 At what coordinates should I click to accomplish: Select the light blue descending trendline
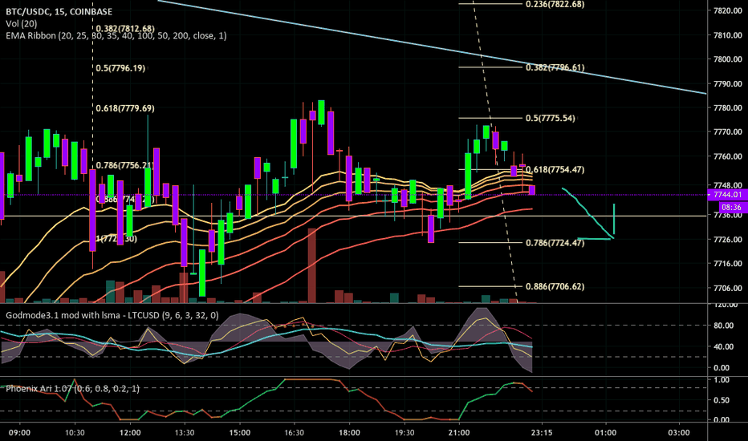tap(432, 47)
